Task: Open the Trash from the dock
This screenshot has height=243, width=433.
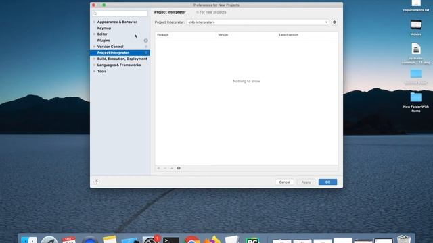Action: [404, 239]
